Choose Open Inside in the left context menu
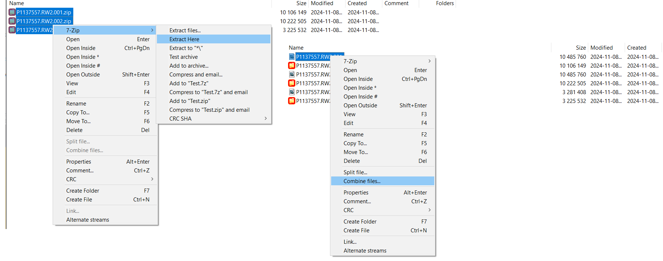663x261 pixels. pyautogui.click(x=105, y=48)
